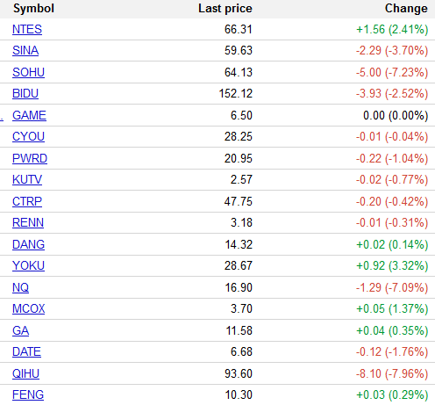The height and width of the screenshot is (405, 435).
Task: Open the SINA ticker link
Action: 25,50
